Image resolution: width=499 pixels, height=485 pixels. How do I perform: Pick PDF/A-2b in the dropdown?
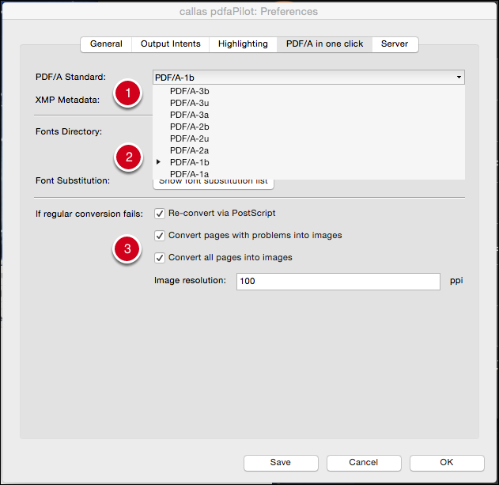coord(308,127)
